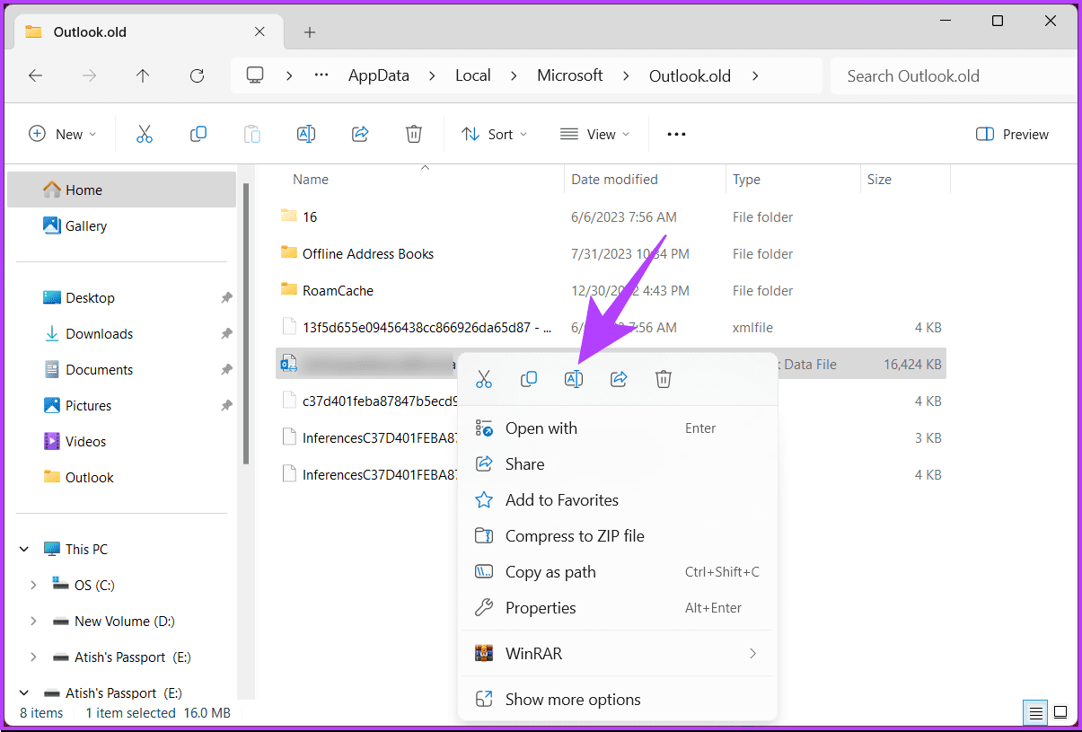The image size is (1082, 732).
Task: Open the Sort dropdown
Action: click(493, 134)
